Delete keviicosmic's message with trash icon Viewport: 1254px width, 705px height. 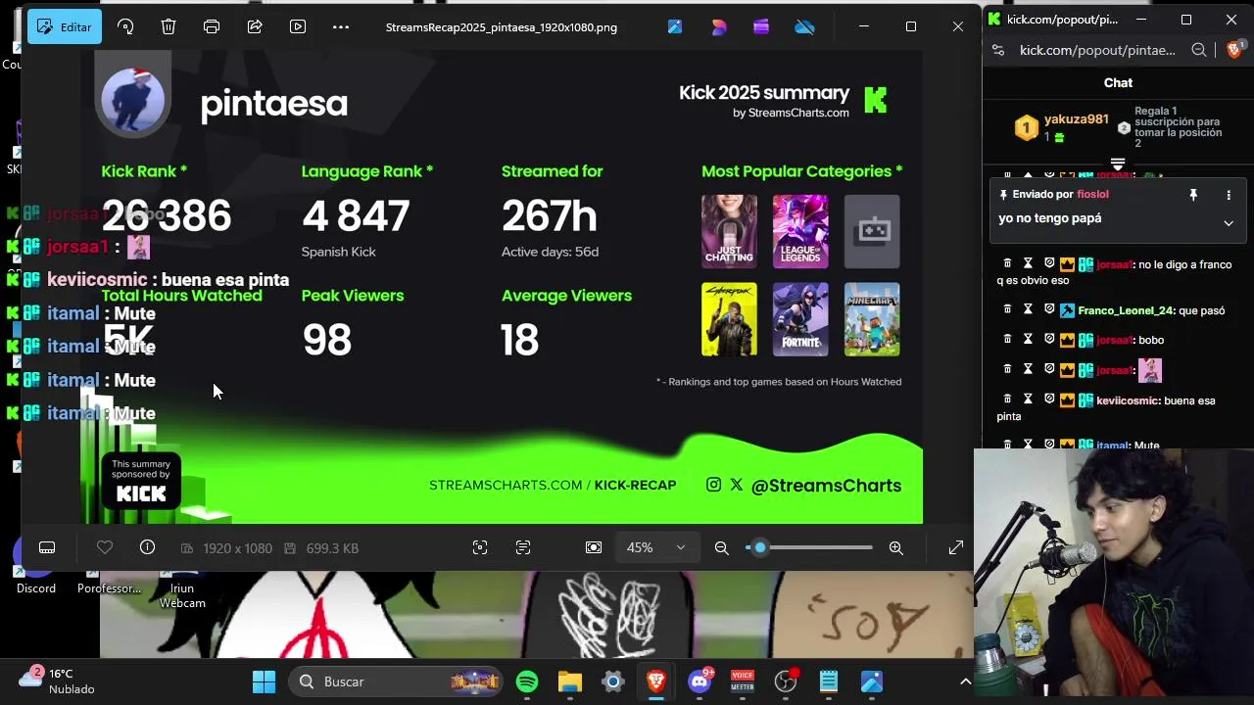[1007, 399]
